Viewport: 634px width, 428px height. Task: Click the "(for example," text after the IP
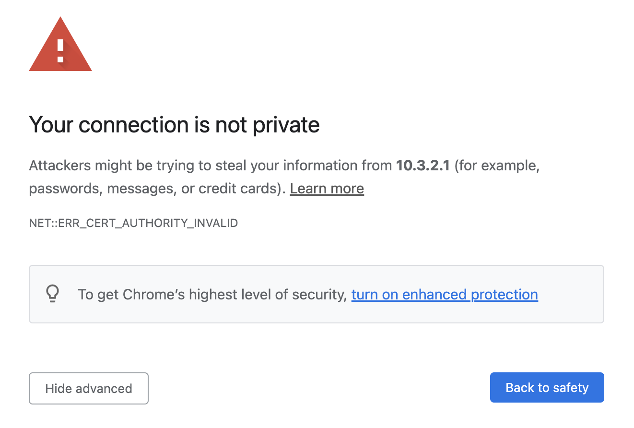(x=497, y=166)
